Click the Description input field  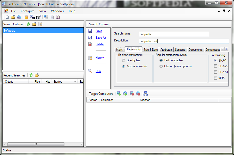coord(184,41)
